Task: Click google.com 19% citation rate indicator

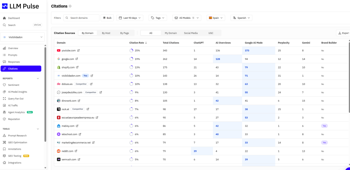Action: pos(135,59)
